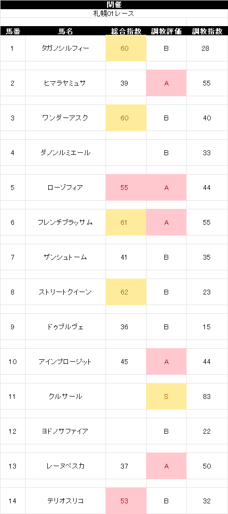Click the horse name タガノシルフィー
Screen dimensions: 228x514
[x=66, y=48]
